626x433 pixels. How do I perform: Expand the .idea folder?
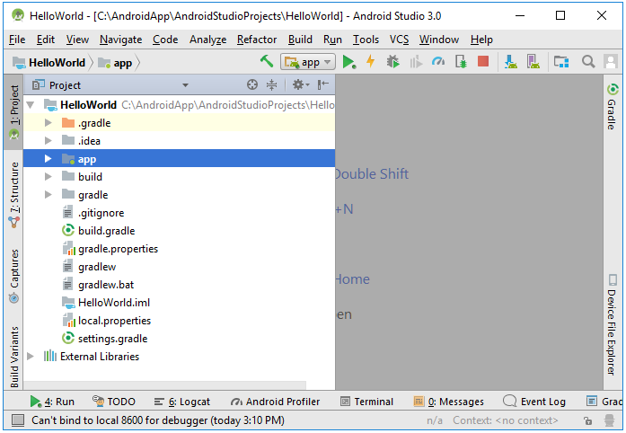tap(48, 141)
